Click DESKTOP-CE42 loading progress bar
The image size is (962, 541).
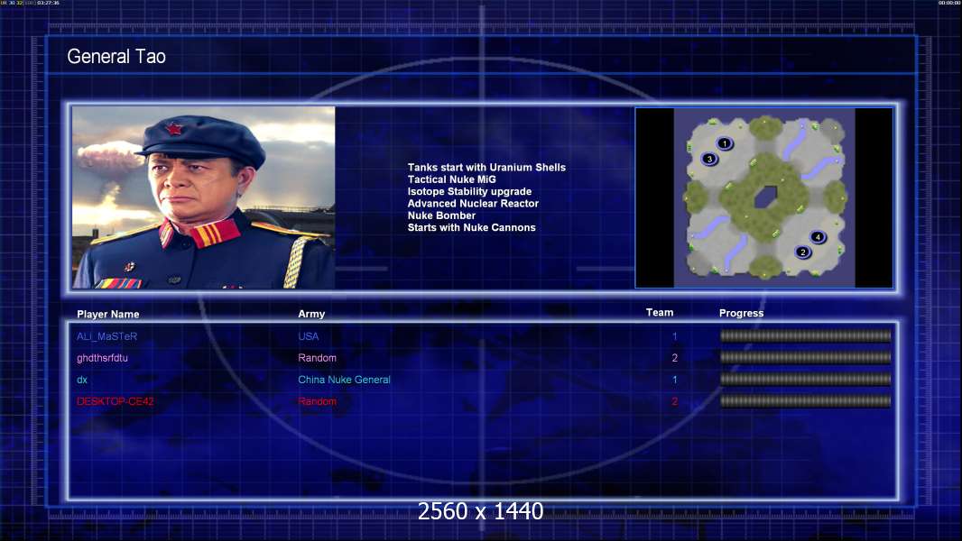point(806,401)
